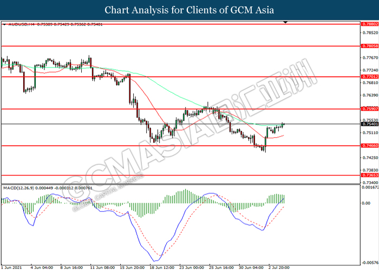Image resolution: width=379 pixels, height=270 pixels.
Task: Click the 0.78520 axis value
Action: (370, 32)
